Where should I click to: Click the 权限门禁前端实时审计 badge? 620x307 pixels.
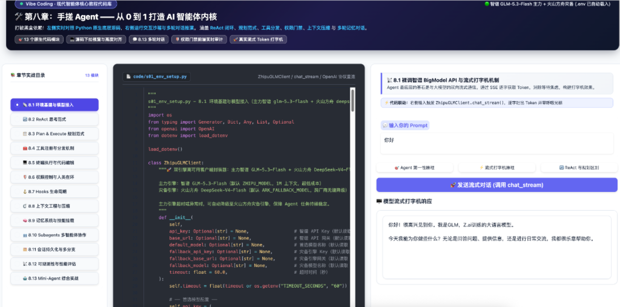(x=199, y=39)
